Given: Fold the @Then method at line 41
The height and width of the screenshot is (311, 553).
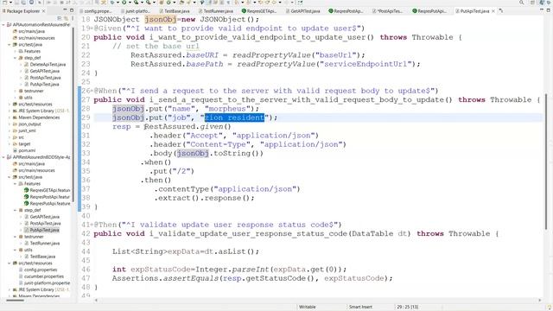Looking at the screenshot, I should (92, 225).
